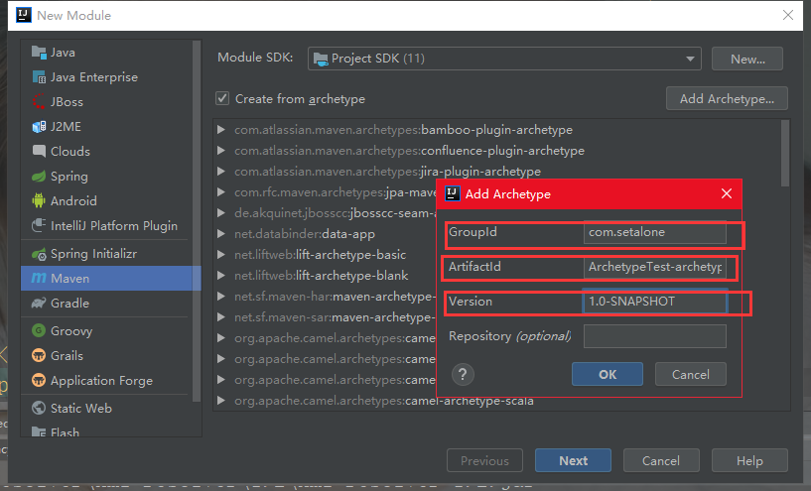811x491 pixels.
Task: Click the archetype list vertical scrollbar
Action: click(x=785, y=154)
